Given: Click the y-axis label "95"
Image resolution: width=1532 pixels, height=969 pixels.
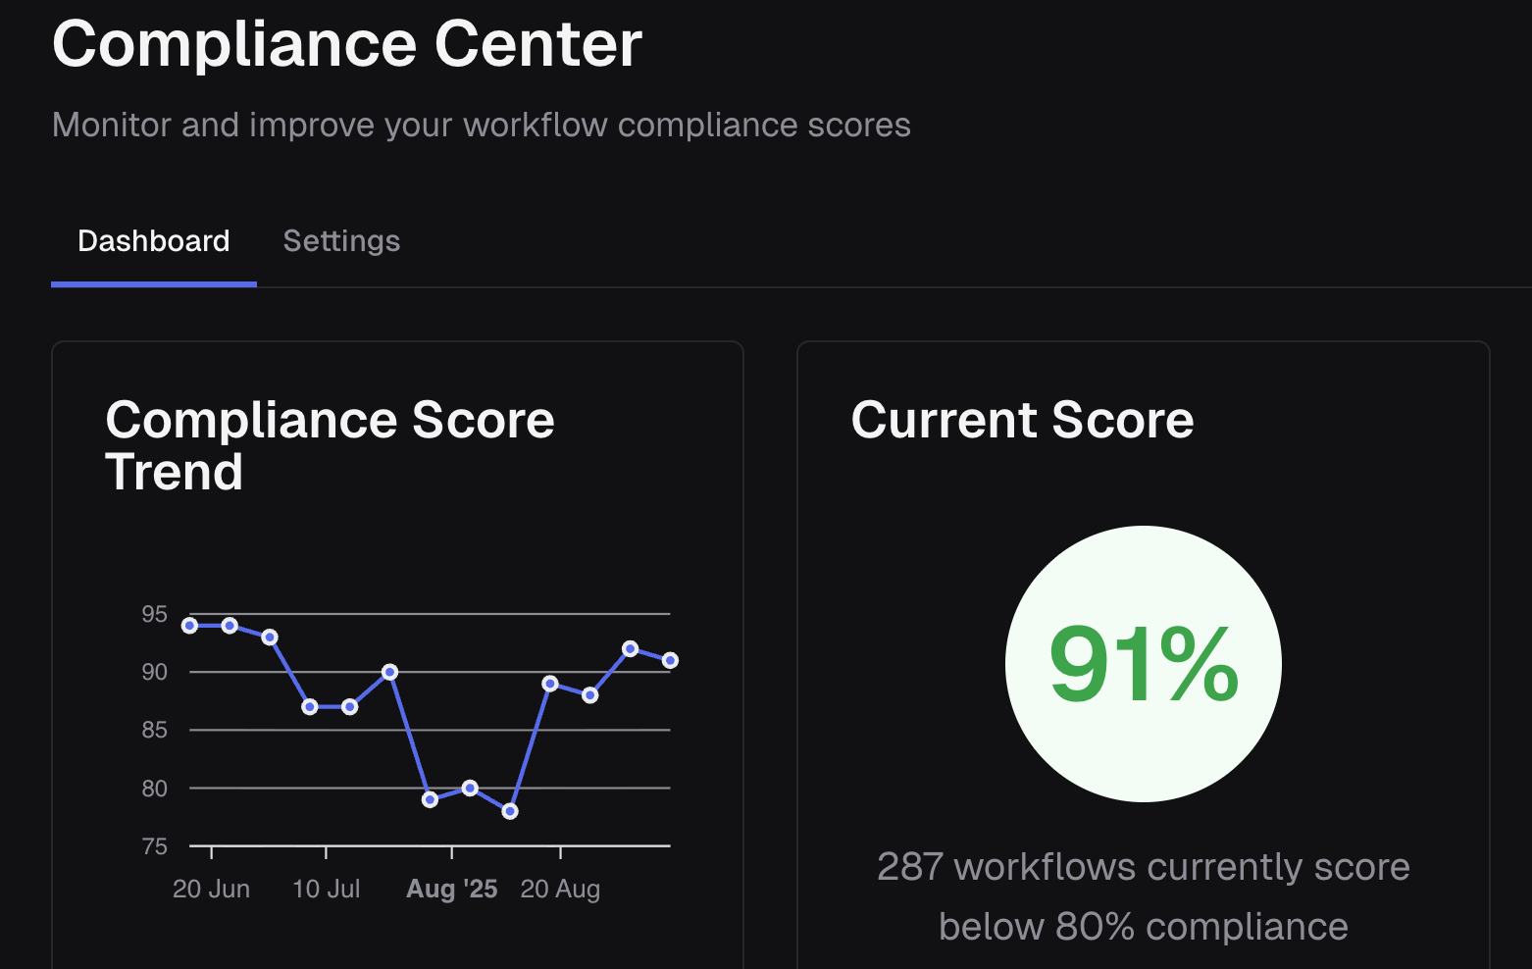Looking at the screenshot, I should tap(155, 614).
